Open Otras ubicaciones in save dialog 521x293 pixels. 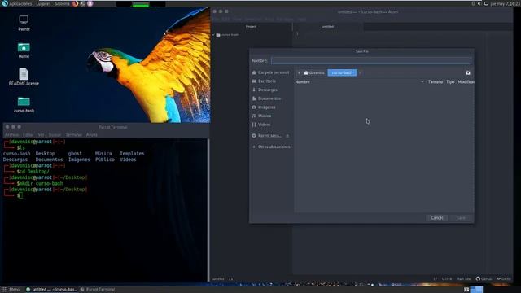[x=270, y=146]
